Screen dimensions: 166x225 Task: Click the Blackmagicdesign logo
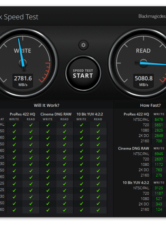tap(152, 16)
